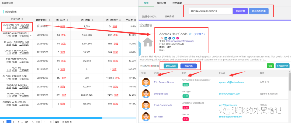This screenshot has height=123, width=291.
Task: Open contact georgina soto name link
Action: pos(161,94)
